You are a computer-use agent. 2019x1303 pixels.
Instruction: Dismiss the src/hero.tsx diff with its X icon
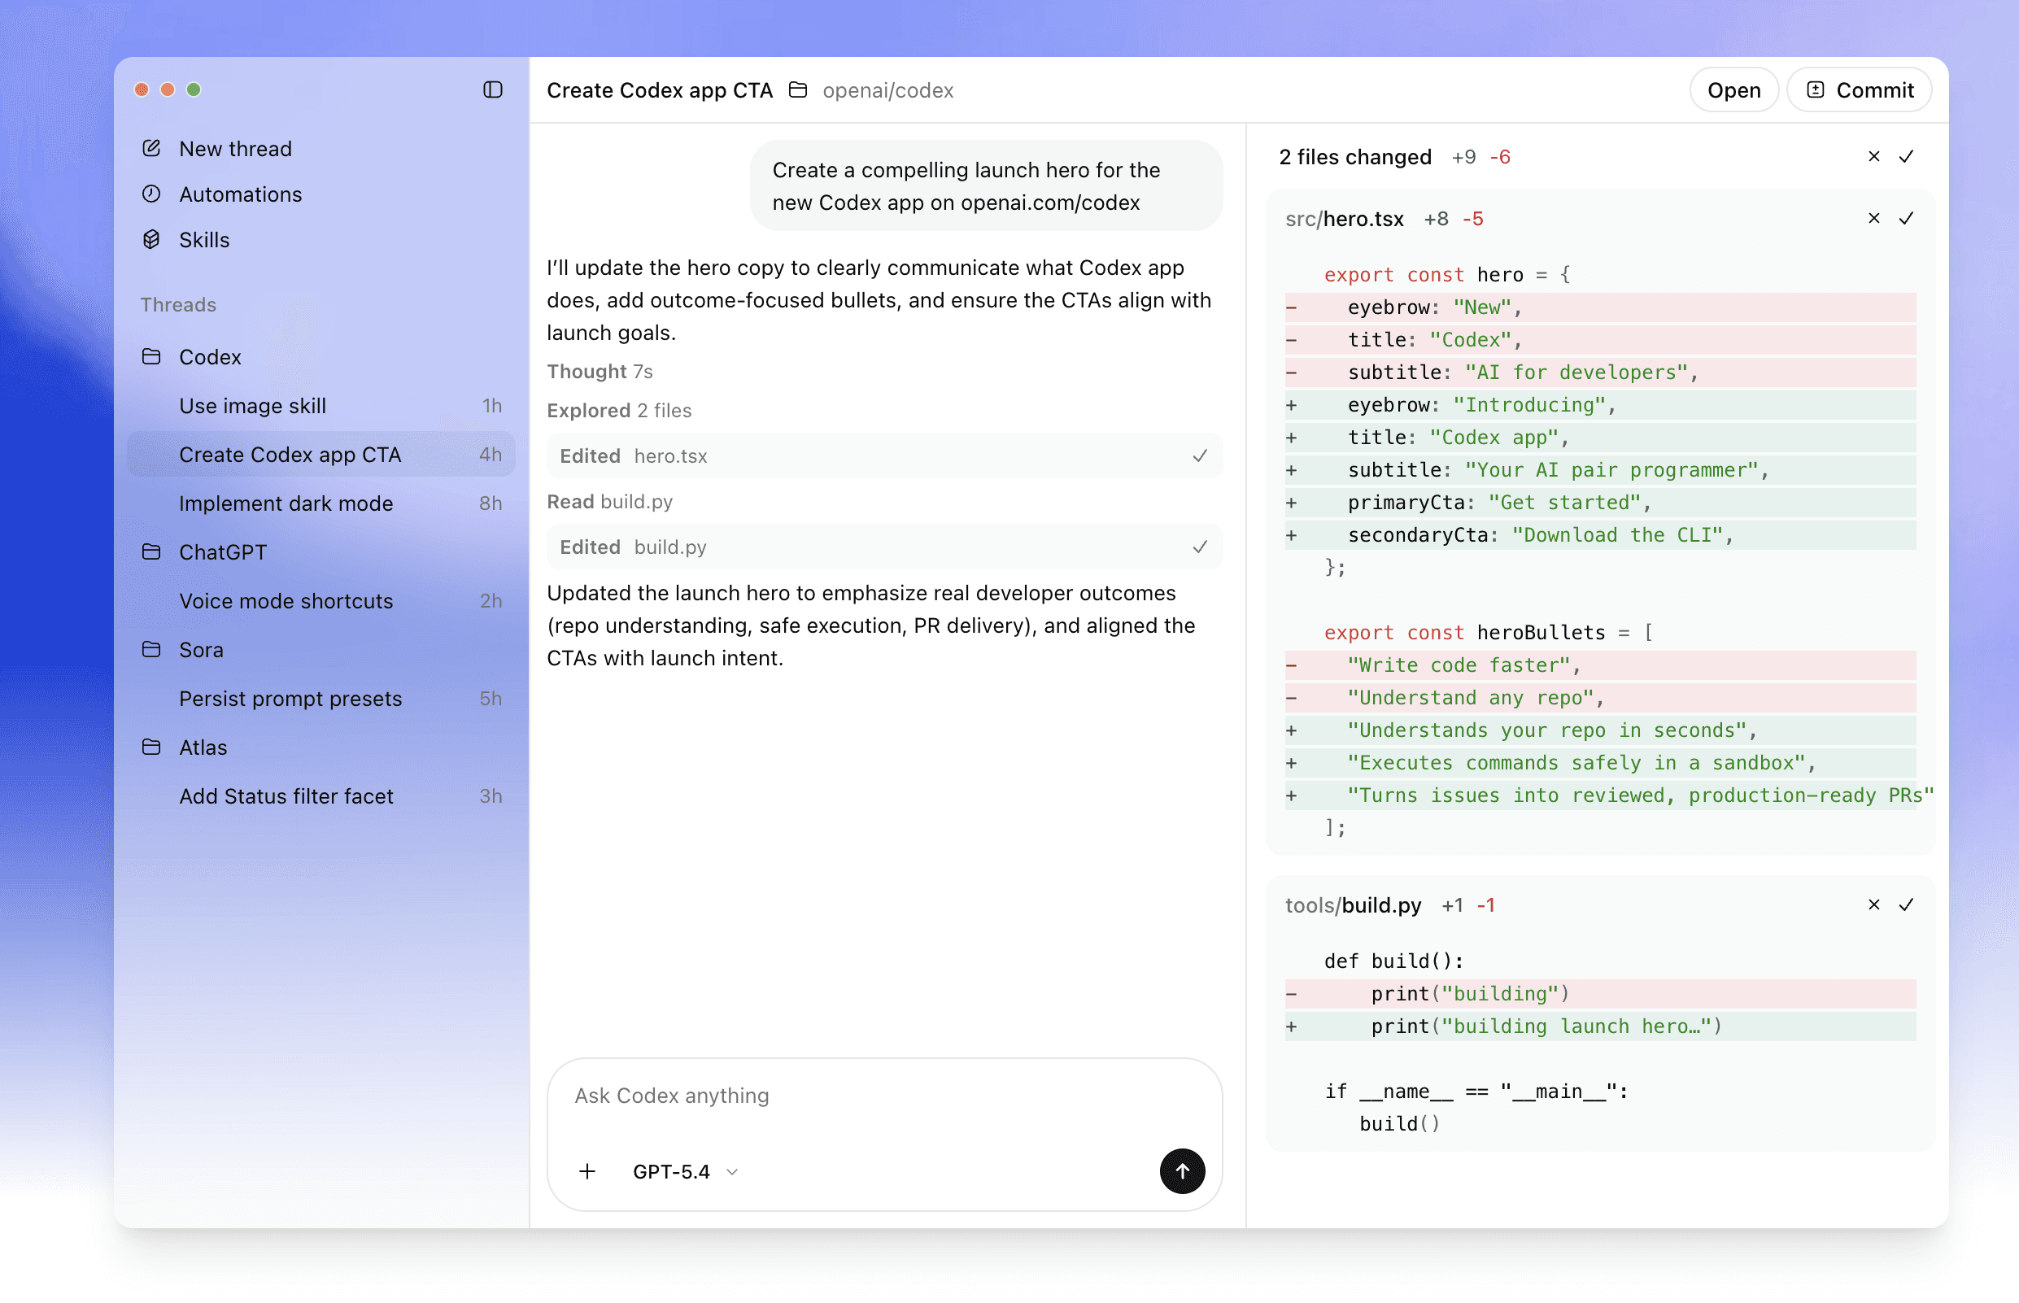(1873, 217)
